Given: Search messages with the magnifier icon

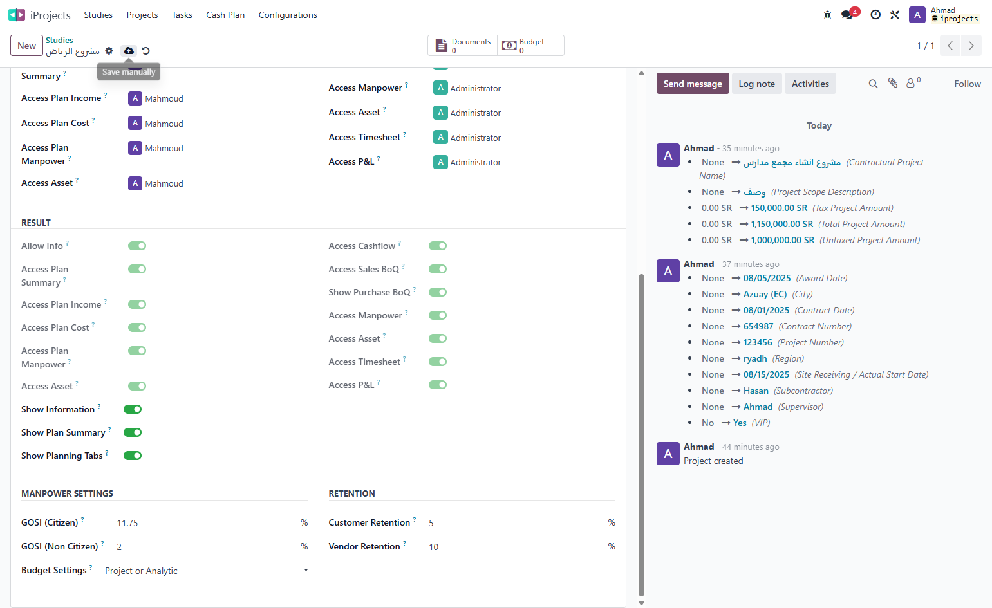Looking at the screenshot, I should [x=873, y=84].
